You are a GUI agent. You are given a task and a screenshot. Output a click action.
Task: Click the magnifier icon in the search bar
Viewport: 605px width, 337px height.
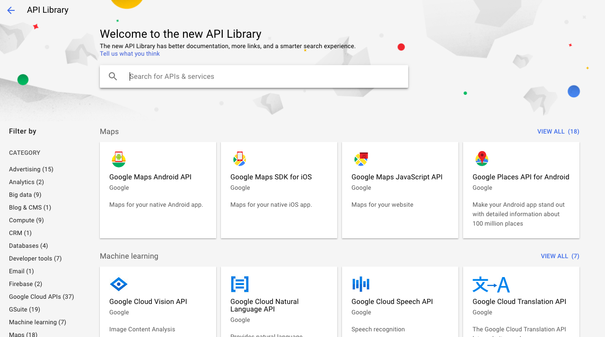coord(113,76)
